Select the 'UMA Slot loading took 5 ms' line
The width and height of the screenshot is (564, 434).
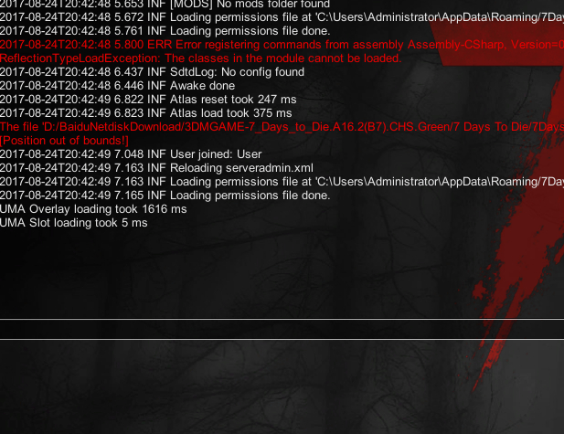[x=73, y=223]
